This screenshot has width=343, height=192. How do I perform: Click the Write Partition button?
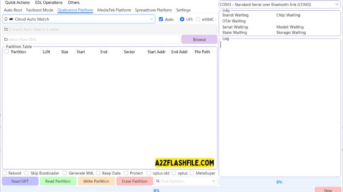pyautogui.click(x=96, y=181)
